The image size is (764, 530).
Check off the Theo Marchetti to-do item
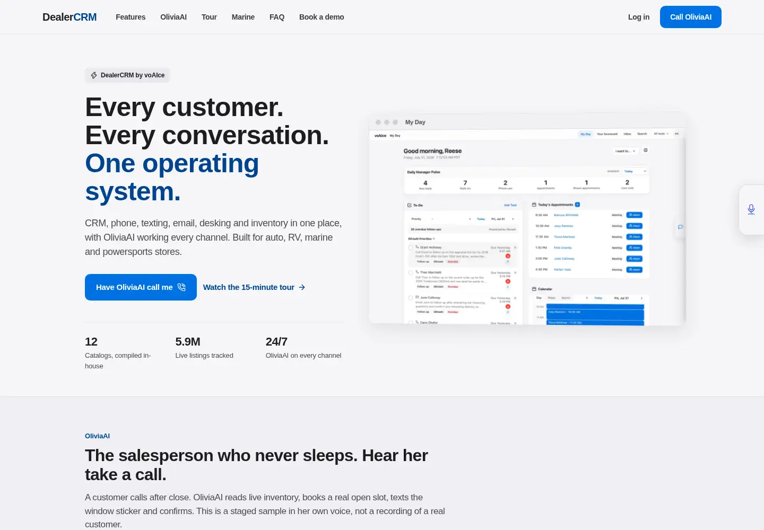410,272
